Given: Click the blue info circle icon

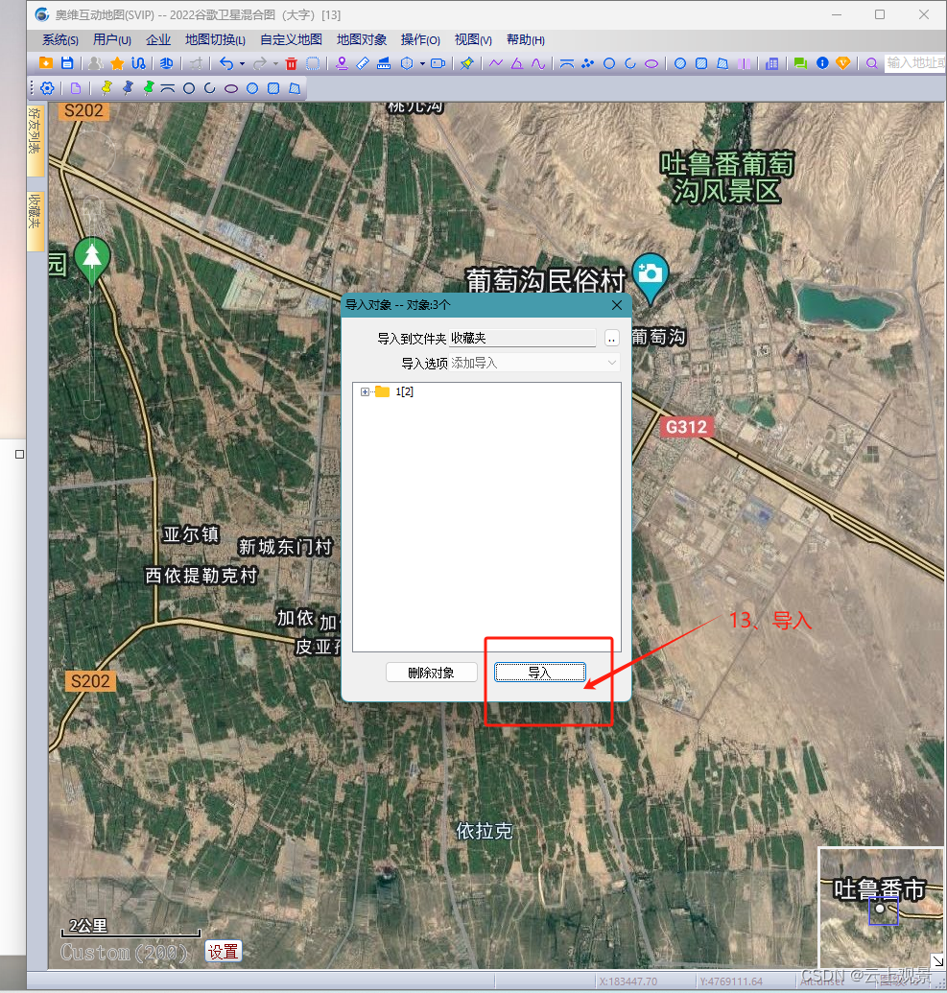Looking at the screenshot, I should tap(822, 63).
